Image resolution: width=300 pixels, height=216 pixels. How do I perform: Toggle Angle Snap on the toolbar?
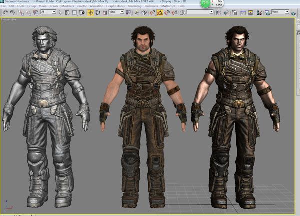(161, 12)
